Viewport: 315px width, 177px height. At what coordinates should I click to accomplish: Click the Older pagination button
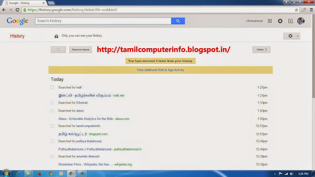pyautogui.click(x=261, y=50)
